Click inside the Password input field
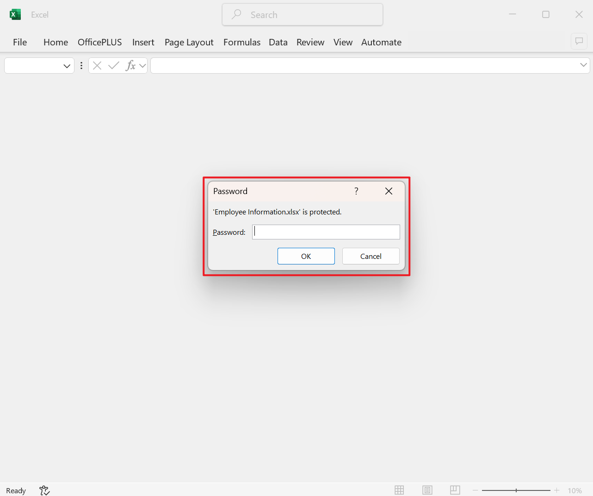This screenshot has width=593, height=496. tap(326, 232)
